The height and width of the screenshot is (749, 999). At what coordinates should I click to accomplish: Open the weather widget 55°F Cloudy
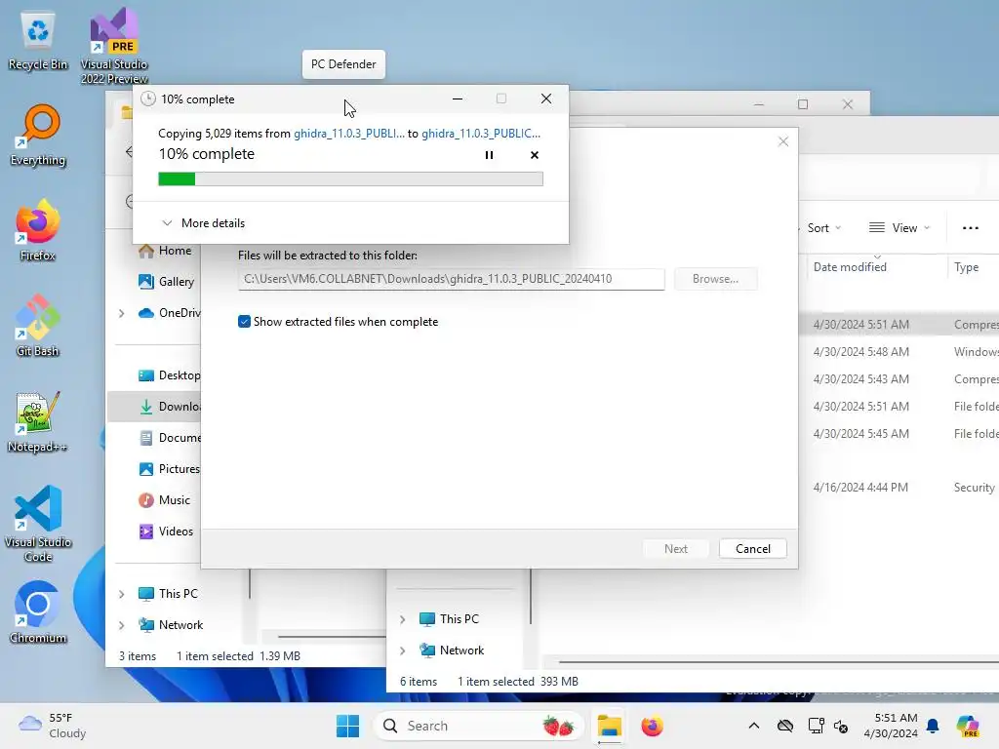[53, 726]
